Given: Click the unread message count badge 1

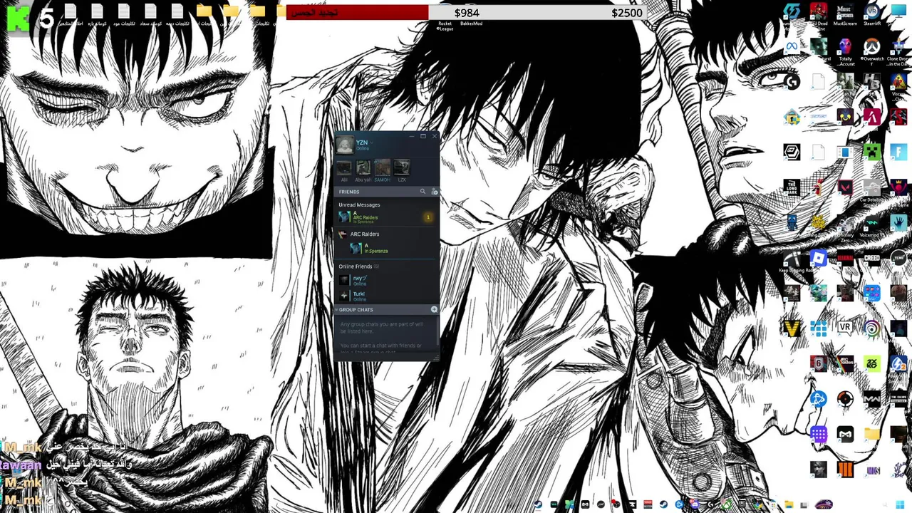Looking at the screenshot, I should point(427,217).
